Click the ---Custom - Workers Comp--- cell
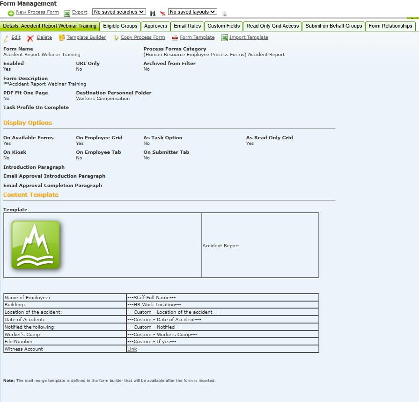The image size is (419, 402). (222, 334)
